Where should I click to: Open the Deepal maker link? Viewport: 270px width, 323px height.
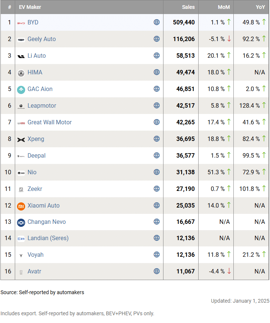click(37, 155)
